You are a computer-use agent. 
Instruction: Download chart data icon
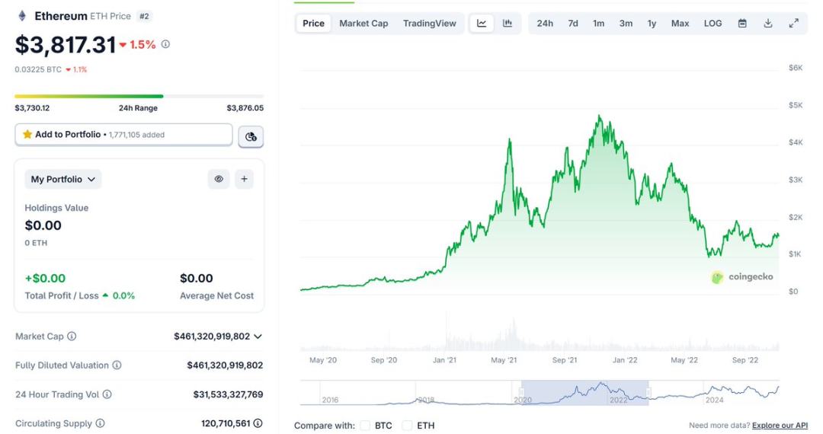pyautogui.click(x=768, y=24)
